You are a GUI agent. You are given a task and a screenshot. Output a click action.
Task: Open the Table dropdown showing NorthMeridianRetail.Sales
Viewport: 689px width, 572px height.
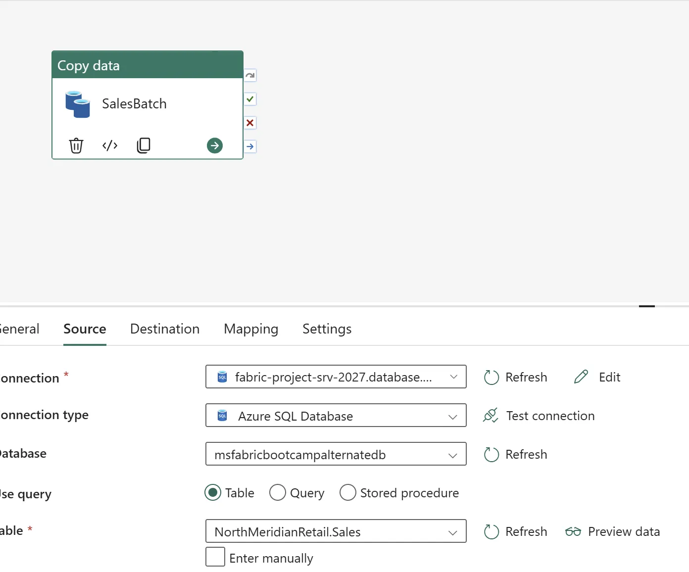[x=336, y=531]
